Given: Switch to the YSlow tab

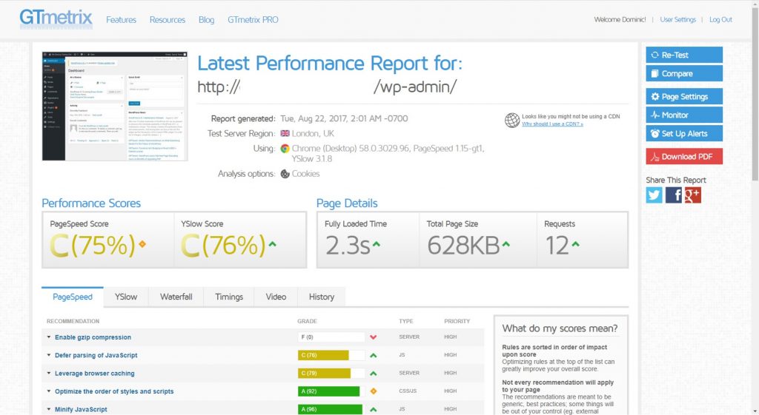Looking at the screenshot, I should [126, 297].
